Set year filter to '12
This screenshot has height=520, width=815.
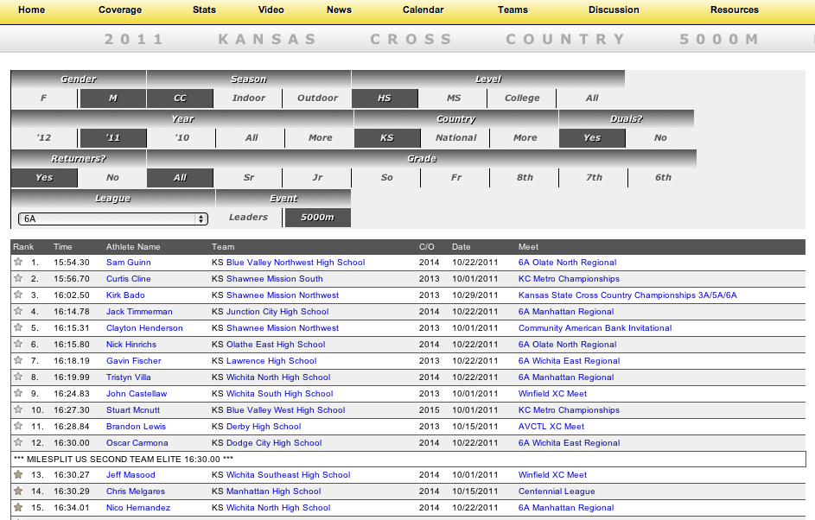point(44,138)
